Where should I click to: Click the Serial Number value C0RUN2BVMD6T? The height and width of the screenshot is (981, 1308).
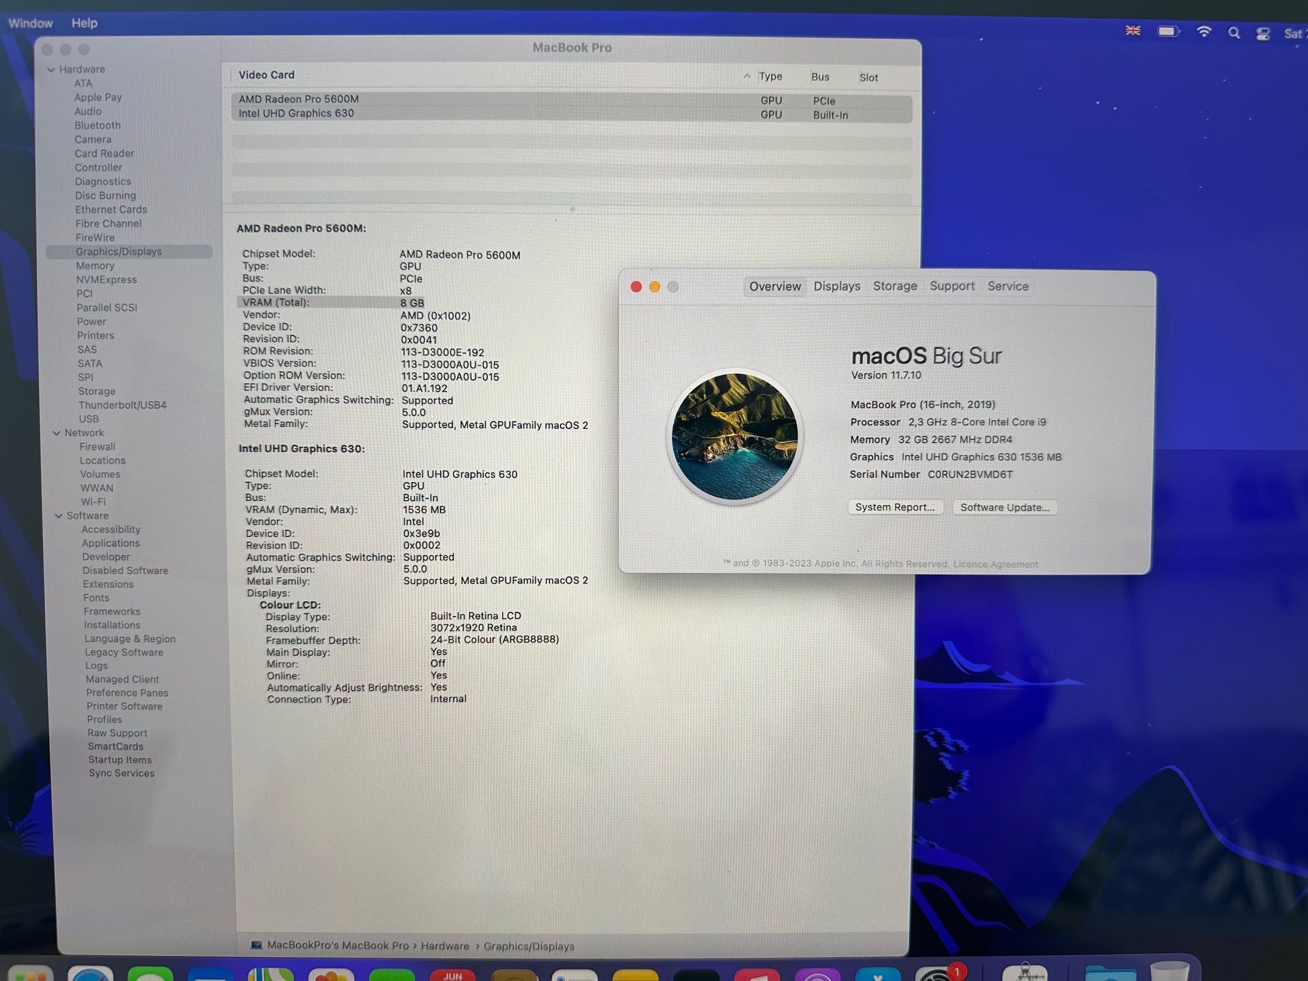970,474
